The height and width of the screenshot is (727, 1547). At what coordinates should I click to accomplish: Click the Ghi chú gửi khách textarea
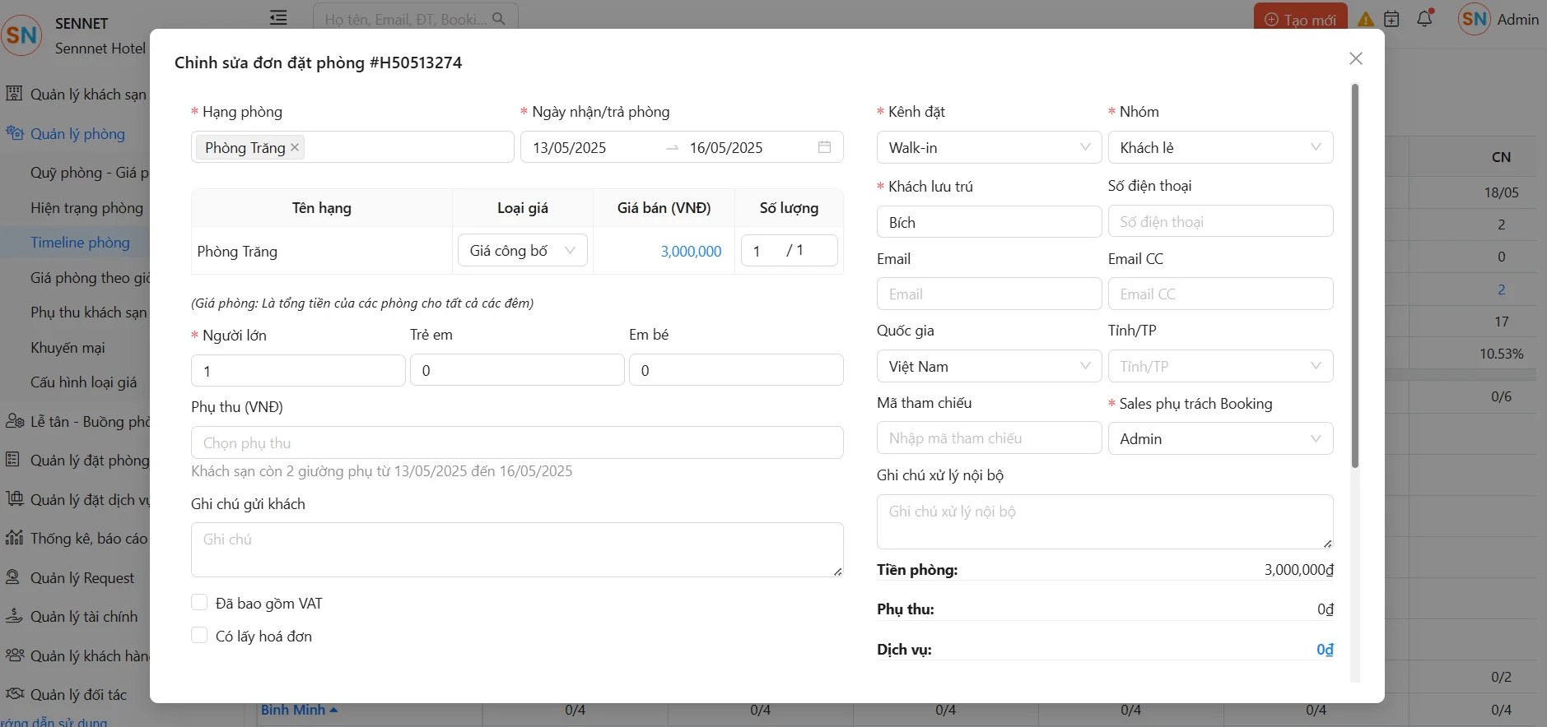[x=517, y=549]
